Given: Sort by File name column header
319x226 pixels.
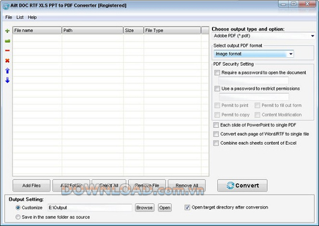Looking at the screenshot, I should 37,30.
